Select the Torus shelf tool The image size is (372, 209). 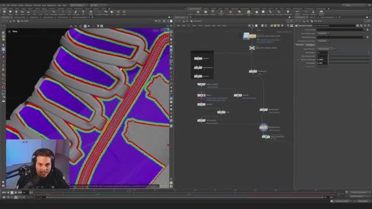point(22,12)
